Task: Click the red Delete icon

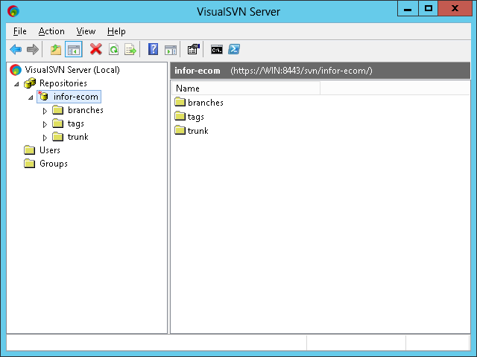Action: 95,50
